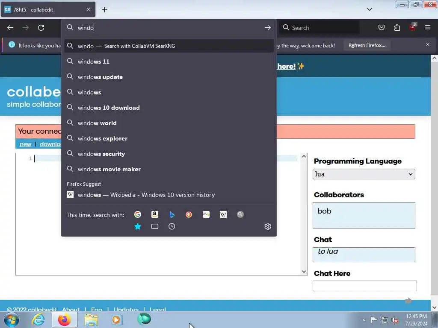
Task: Select the 'window world' suggestion
Action: (x=169, y=123)
